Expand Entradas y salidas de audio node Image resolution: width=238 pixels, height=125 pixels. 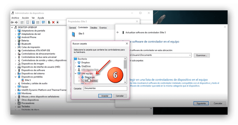click(x=16, y=83)
